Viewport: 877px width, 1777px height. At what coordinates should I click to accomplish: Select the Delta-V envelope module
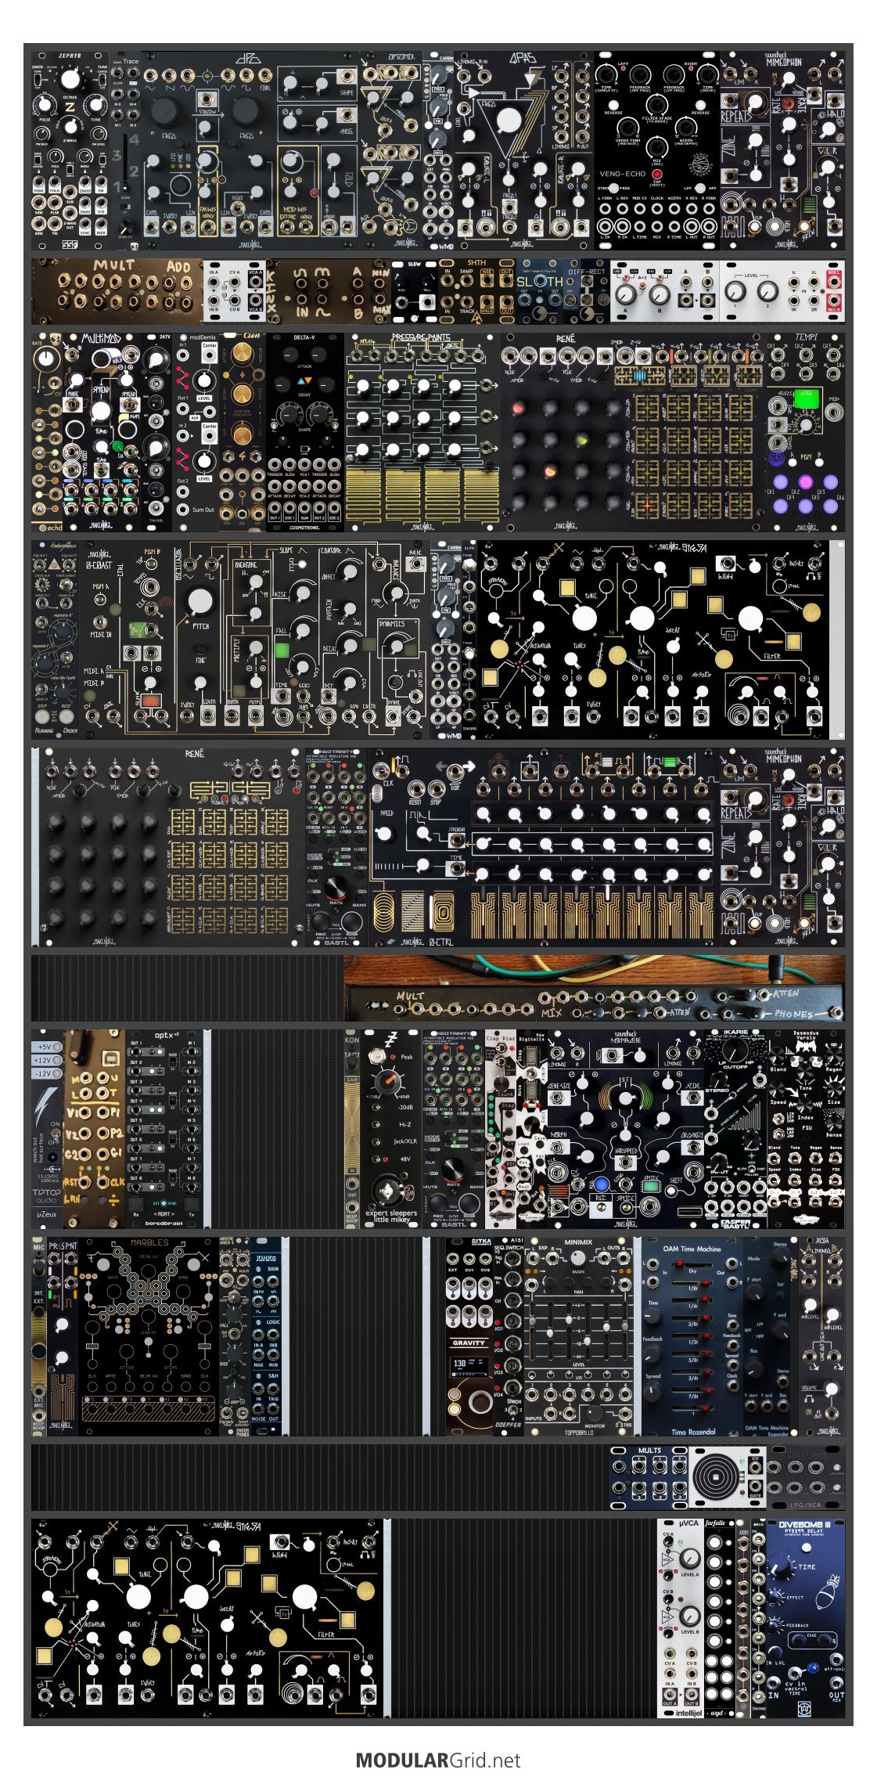[x=305, y=433]
